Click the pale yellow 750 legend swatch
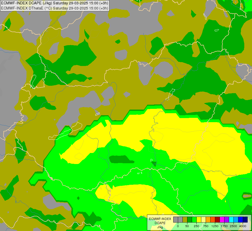The height and width of the screenshot is (231, 252). pyautogui.click(x=203, y=220)
